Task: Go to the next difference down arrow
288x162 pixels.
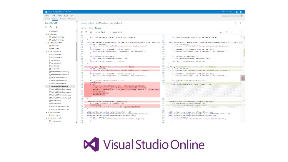Action: click(x=231, y=32)
